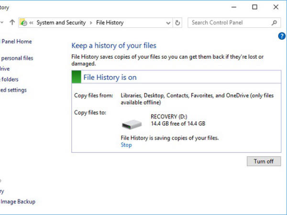This screenshot has height=215, width=287.
Task: Open the address bar history dropdown
Action: point(168,22)
